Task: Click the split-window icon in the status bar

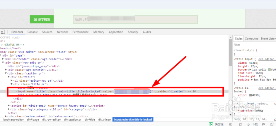Action: [264, 124]
